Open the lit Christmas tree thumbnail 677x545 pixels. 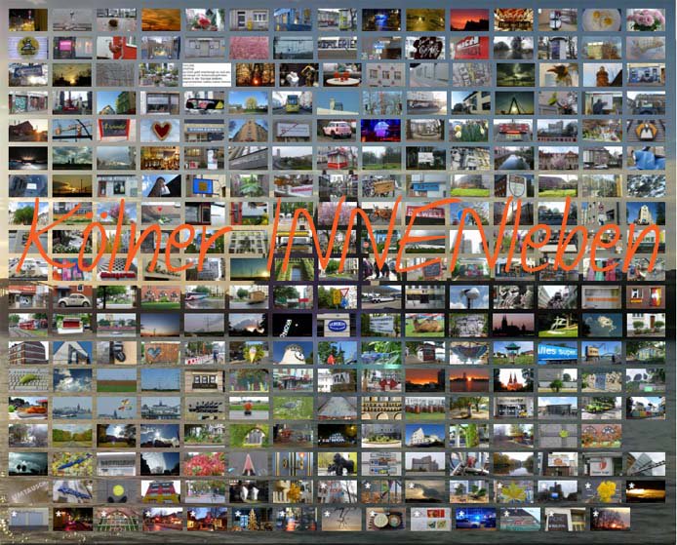click(x=252, y=520)
